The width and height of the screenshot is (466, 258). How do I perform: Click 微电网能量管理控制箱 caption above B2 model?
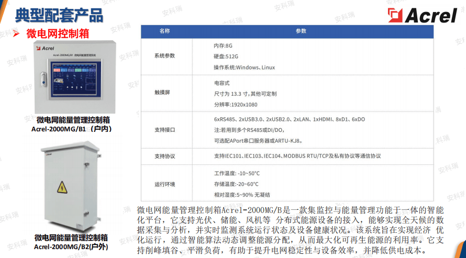point(71,238)
